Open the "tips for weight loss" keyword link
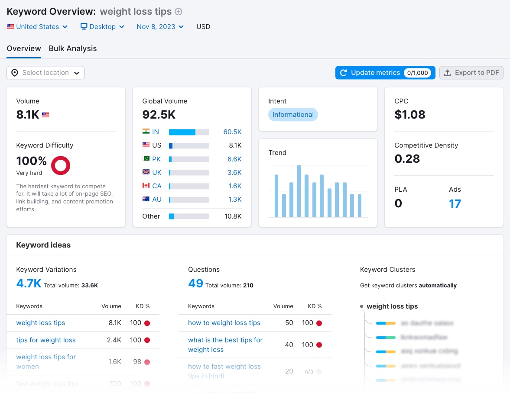The image size is (510, 393). pos(46,340)
